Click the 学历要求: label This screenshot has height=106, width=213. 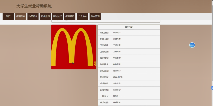(105, 58)
